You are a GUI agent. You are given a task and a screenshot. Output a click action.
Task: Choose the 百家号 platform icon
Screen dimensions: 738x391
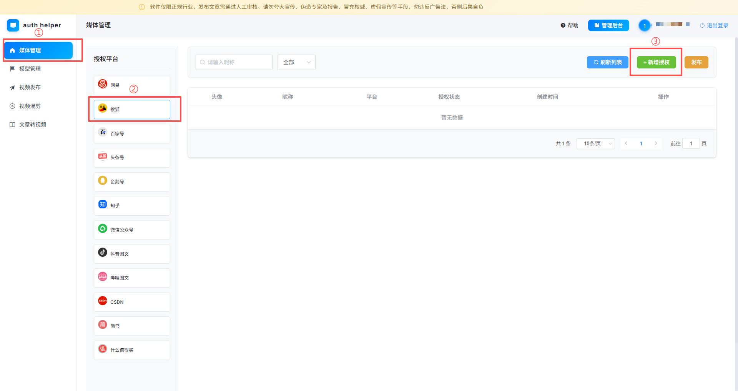coord(103,132)
